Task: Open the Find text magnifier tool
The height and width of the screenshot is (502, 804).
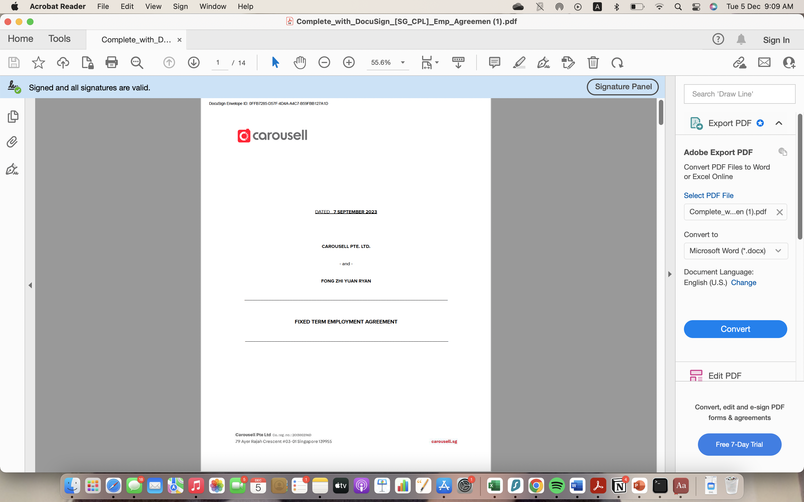Action: coord(137,62)
